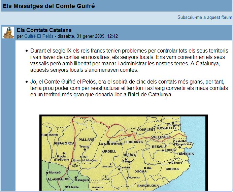Click the URGELL county label on map

click(x=109, y=152)
